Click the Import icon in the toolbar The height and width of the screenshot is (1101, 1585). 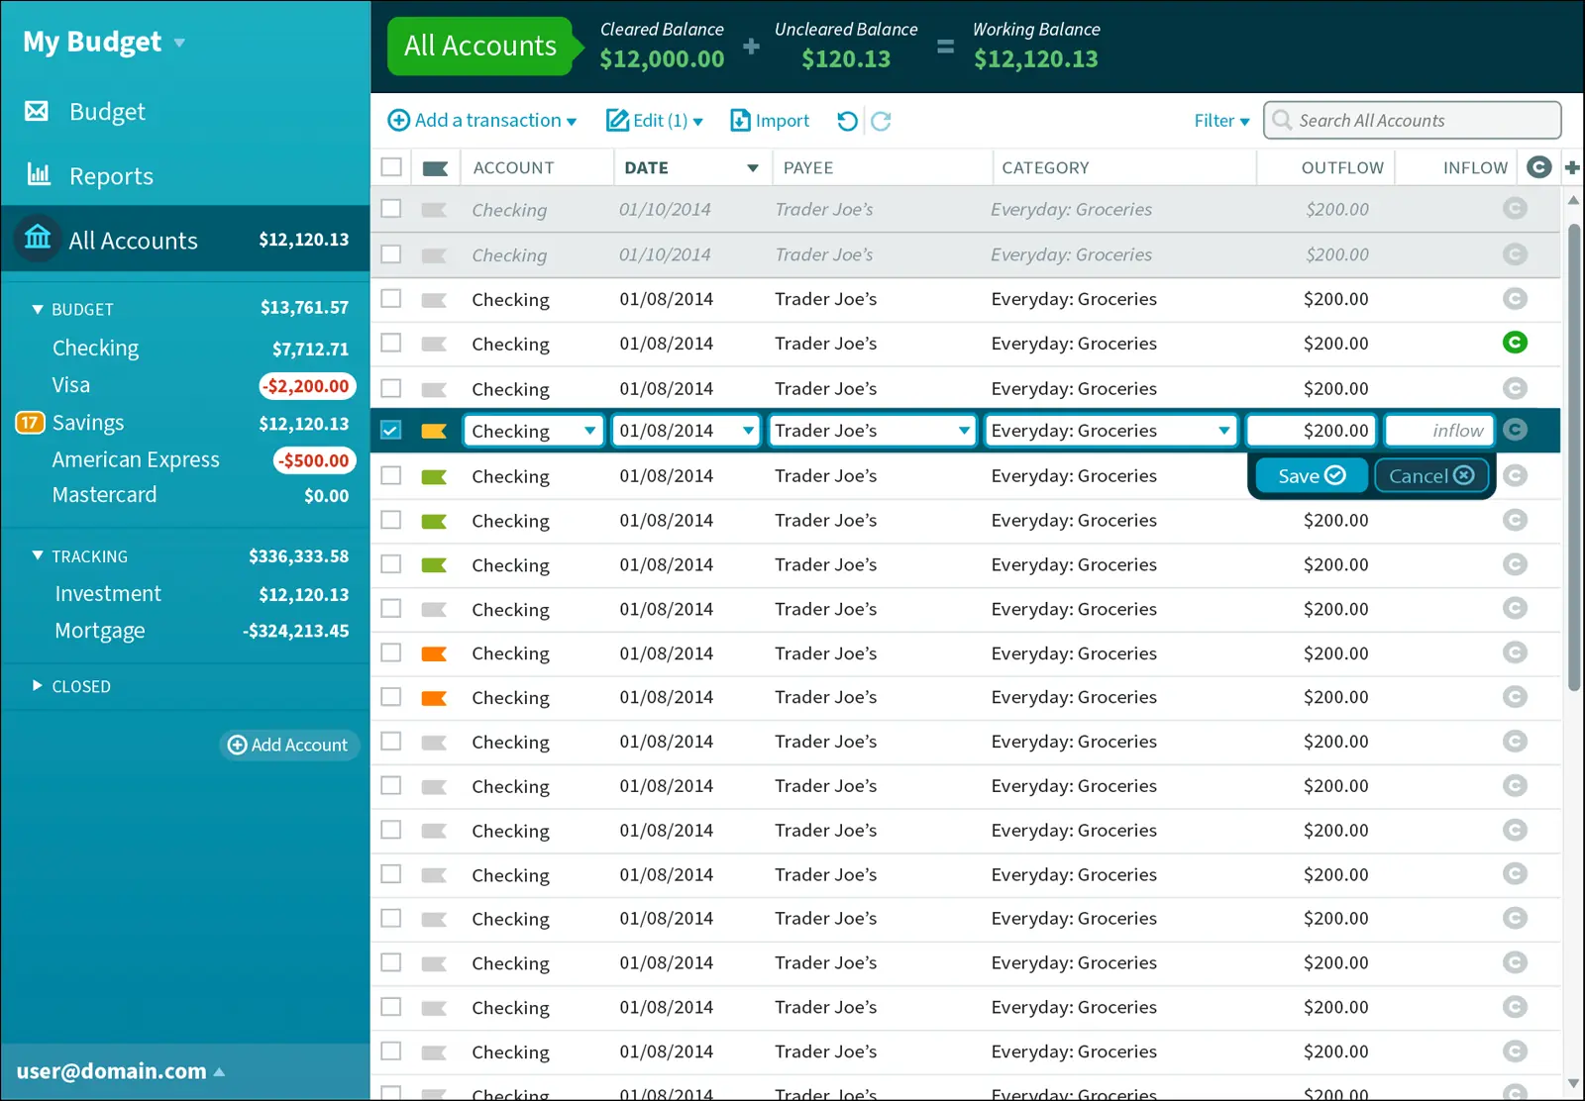[740, 120]
